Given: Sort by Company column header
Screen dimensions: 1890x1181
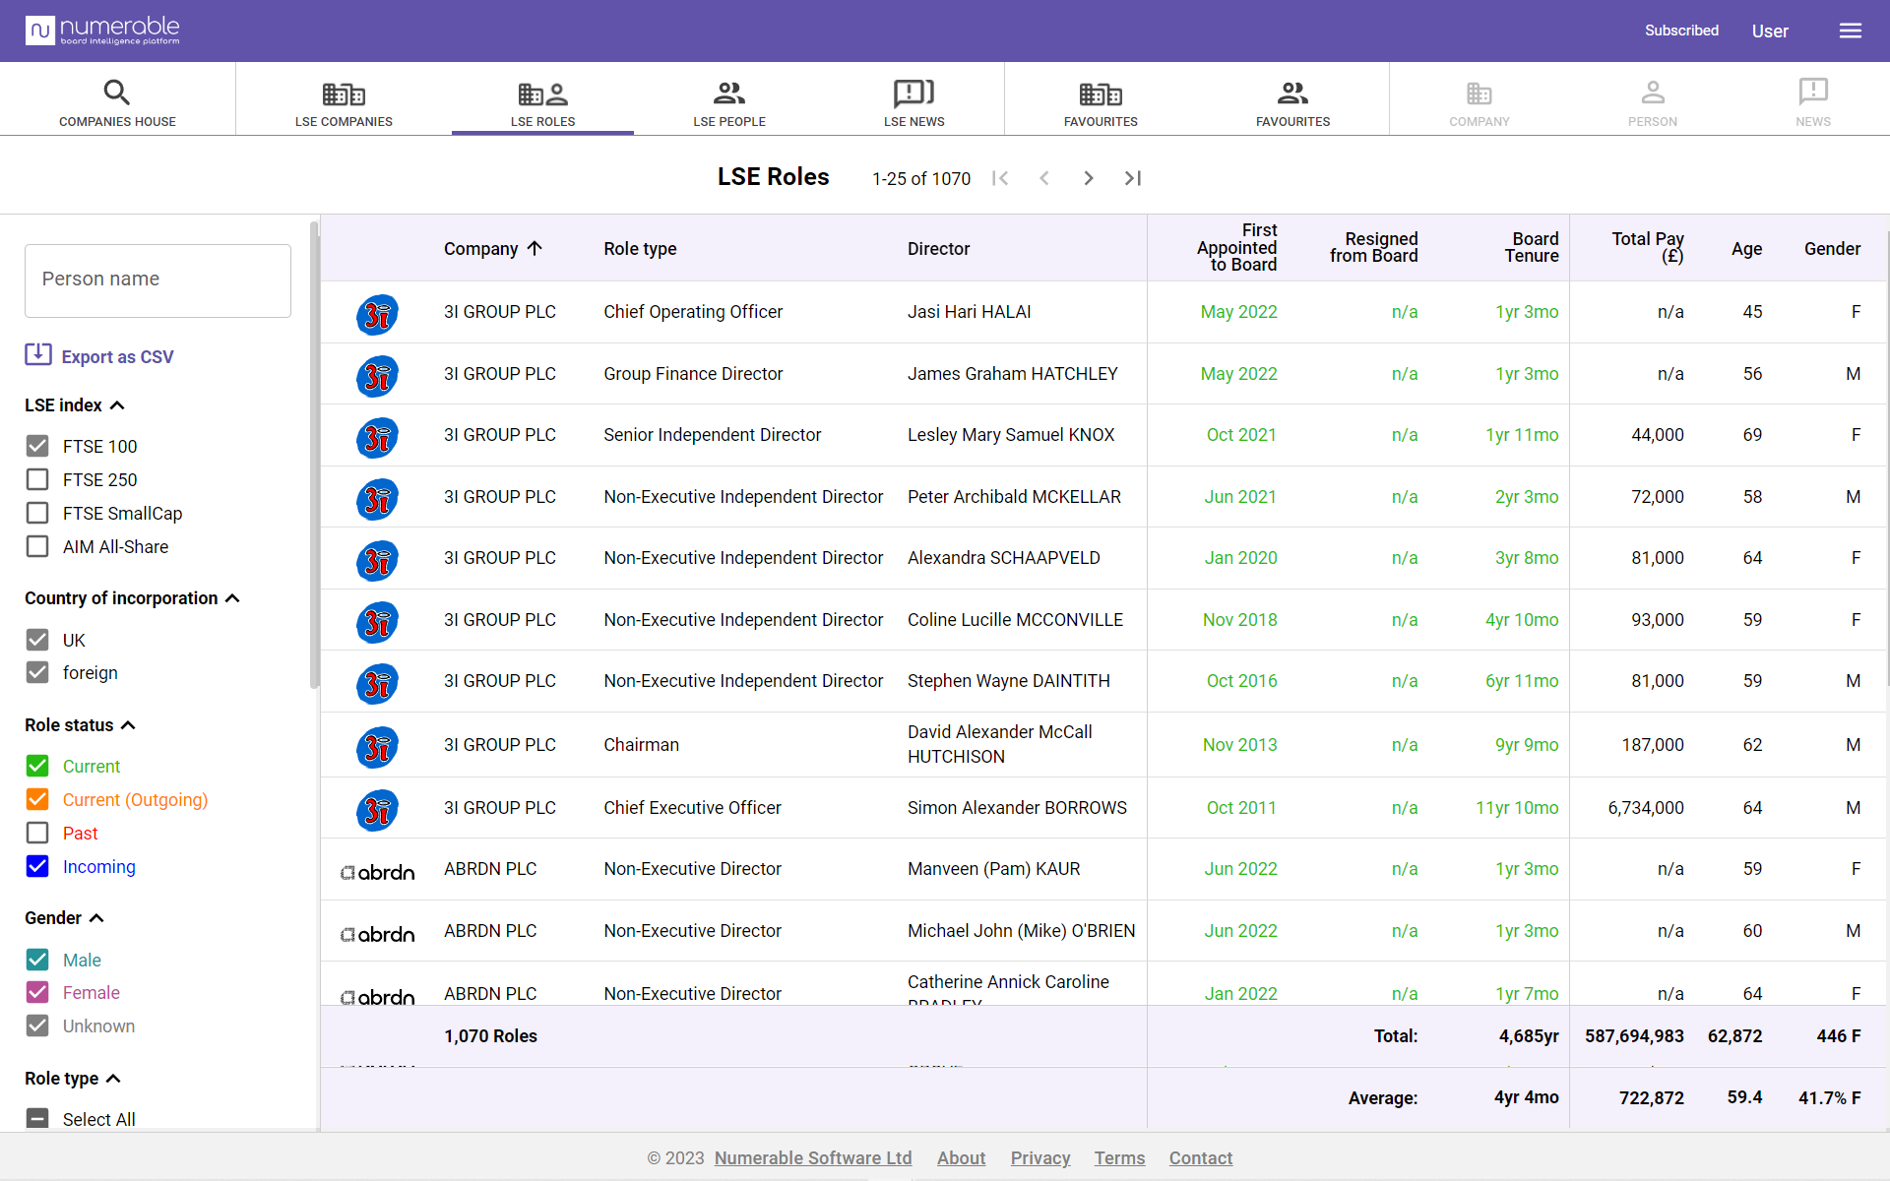Looking at the screenshot, I should 493,249.
